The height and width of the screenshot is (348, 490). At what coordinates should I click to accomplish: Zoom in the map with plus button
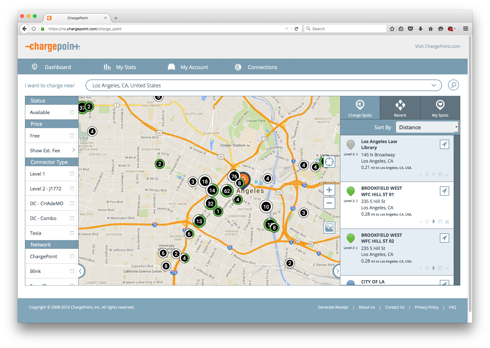click(329, 190)
